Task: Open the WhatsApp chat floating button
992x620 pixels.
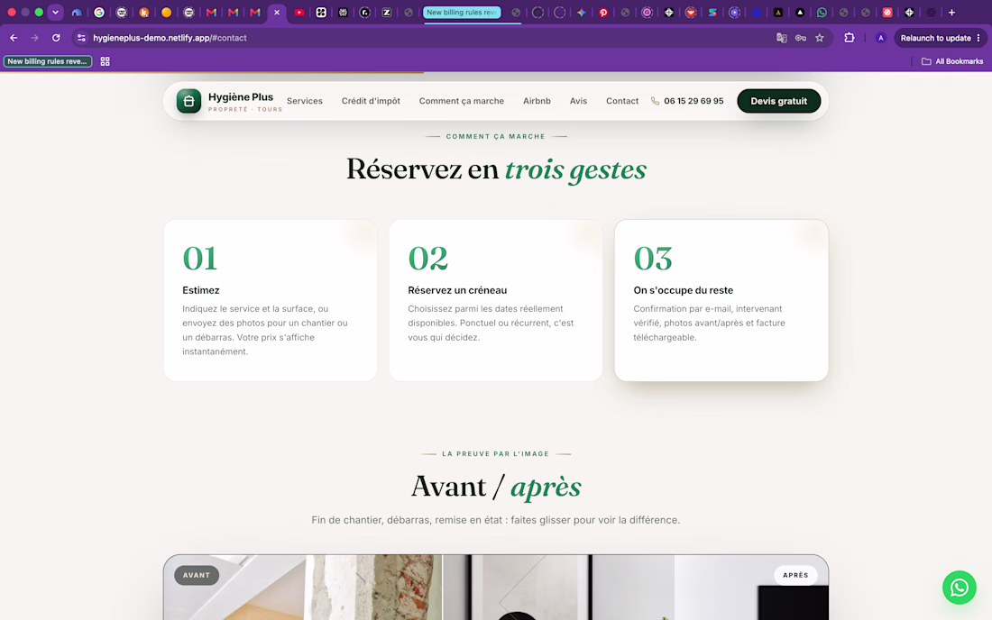Action: (960, 588)
